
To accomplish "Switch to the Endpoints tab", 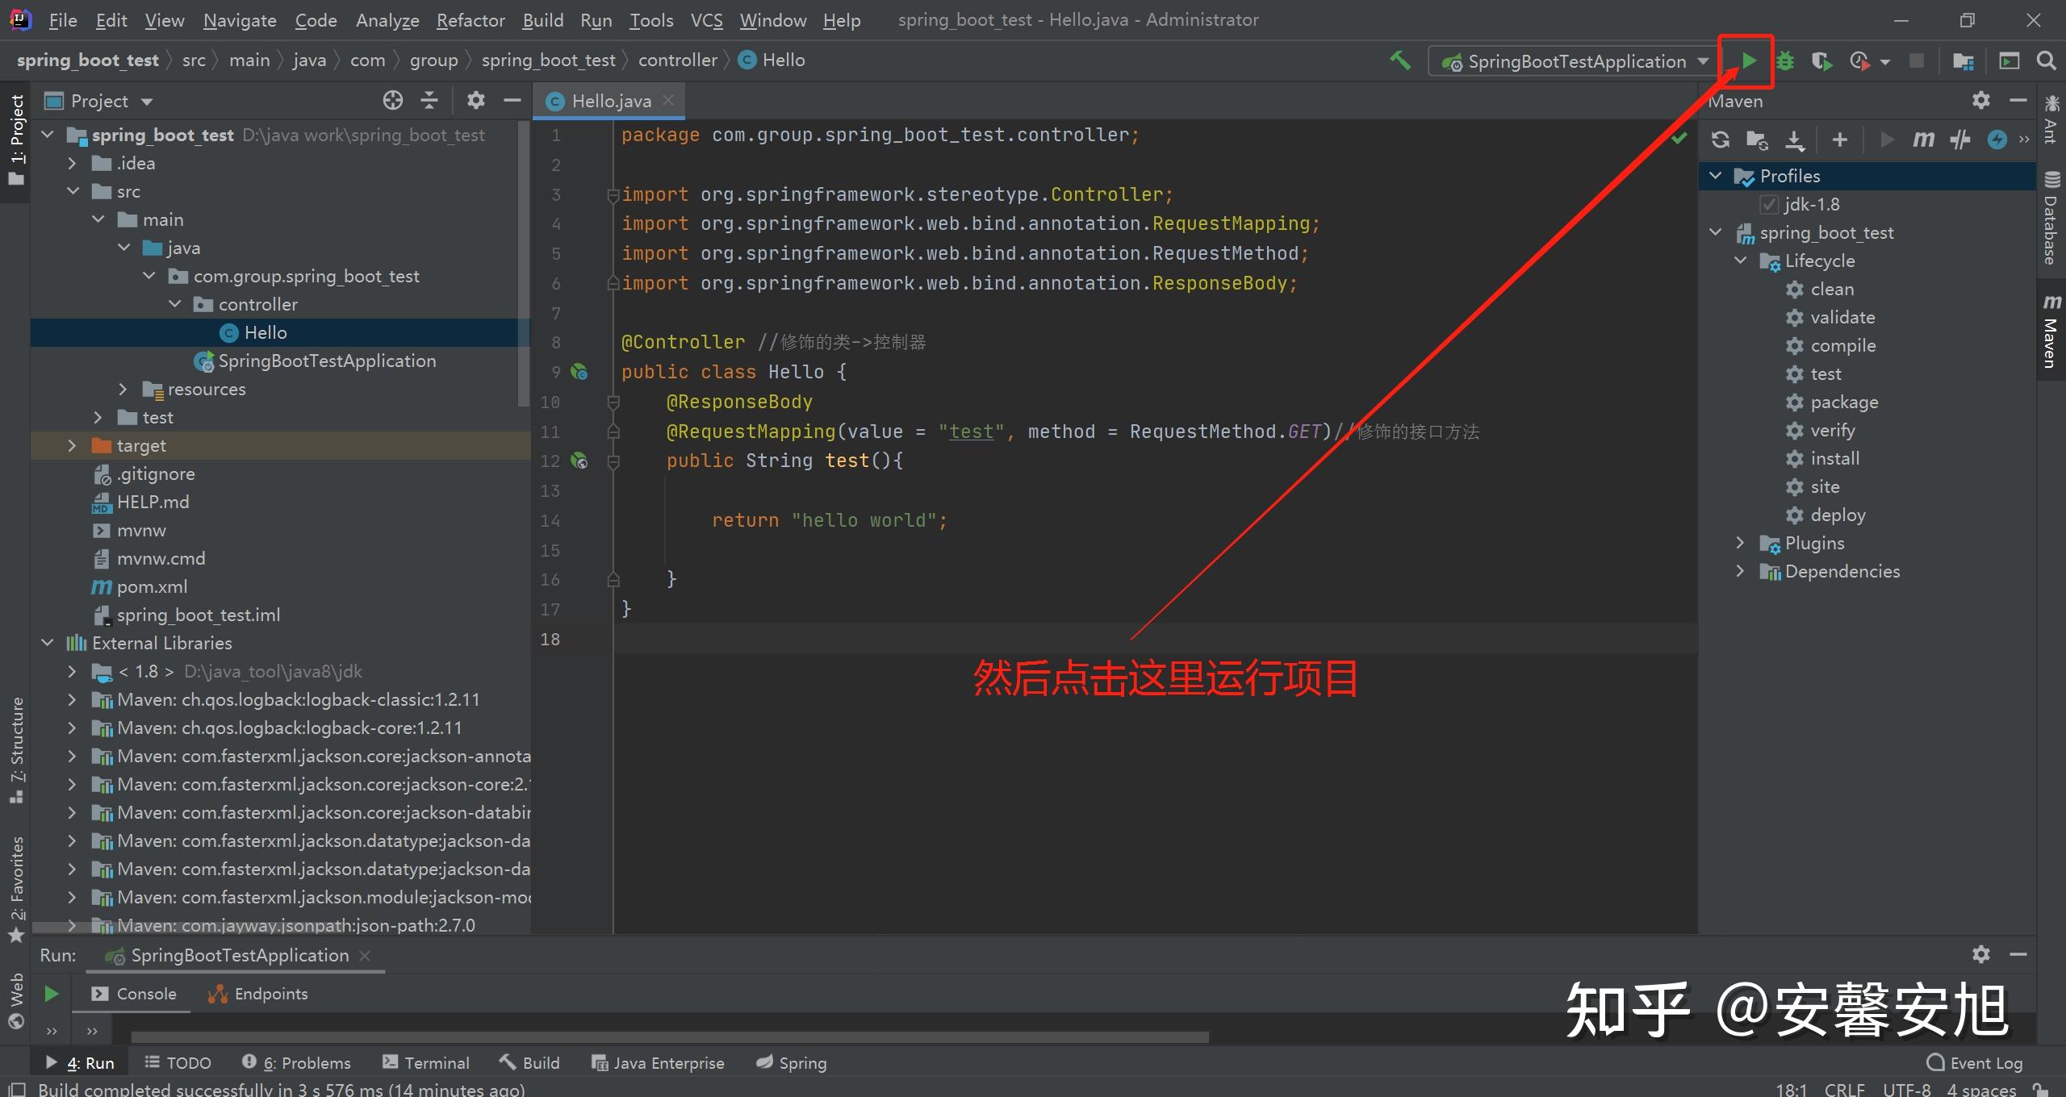I will click(258, 994).
